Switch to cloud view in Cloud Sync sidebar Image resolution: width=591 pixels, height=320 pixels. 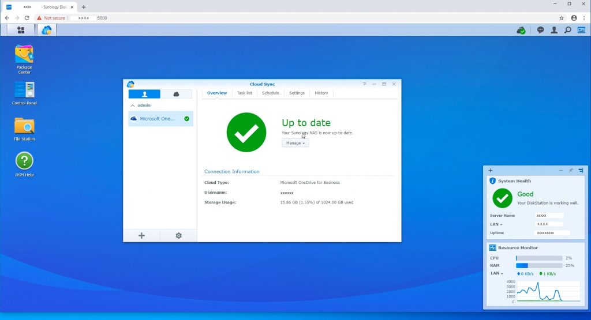click(176, 94)
